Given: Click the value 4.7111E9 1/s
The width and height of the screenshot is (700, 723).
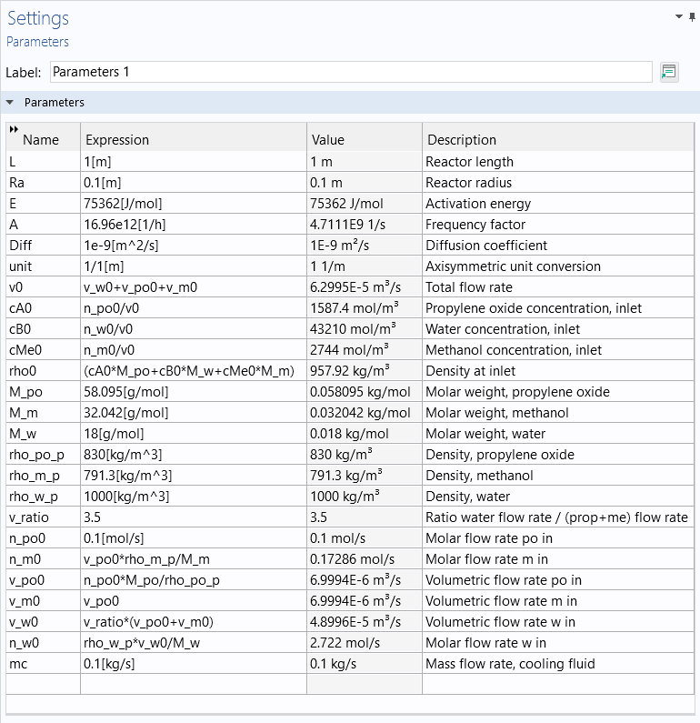Looking at the screenshot, I should [364, 225].
